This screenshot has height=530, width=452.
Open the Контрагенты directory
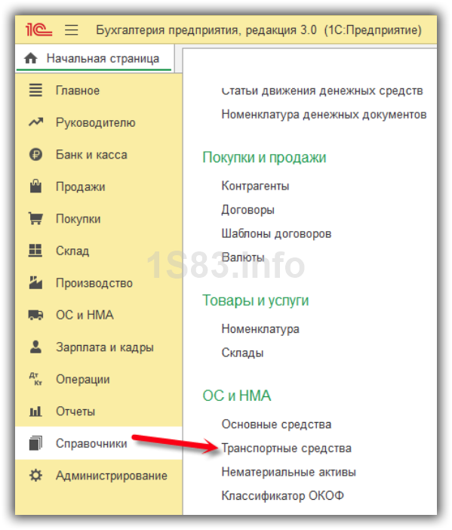click(x=255, y=186)
